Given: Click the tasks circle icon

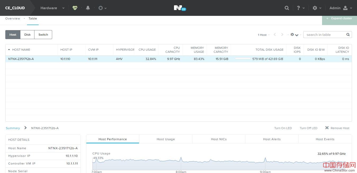Looking at the screenshot, I should coord(101,8).
